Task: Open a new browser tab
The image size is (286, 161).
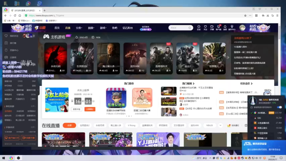Action: (x=44, y=10)
